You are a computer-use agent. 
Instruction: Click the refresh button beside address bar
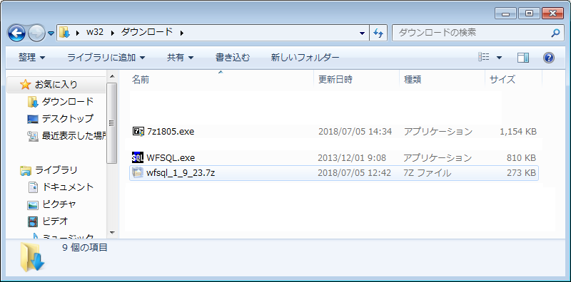click(378, 33)
